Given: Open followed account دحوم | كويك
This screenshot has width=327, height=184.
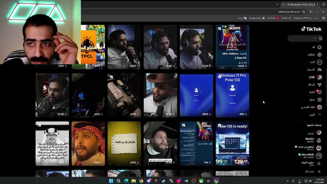Looking at the screenshot, I should 311,164.
